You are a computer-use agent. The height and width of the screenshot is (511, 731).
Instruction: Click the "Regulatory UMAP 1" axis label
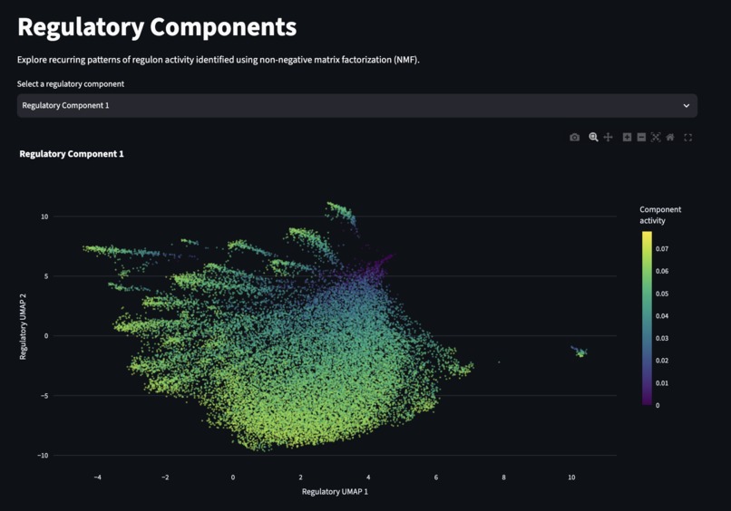(335, 491)
